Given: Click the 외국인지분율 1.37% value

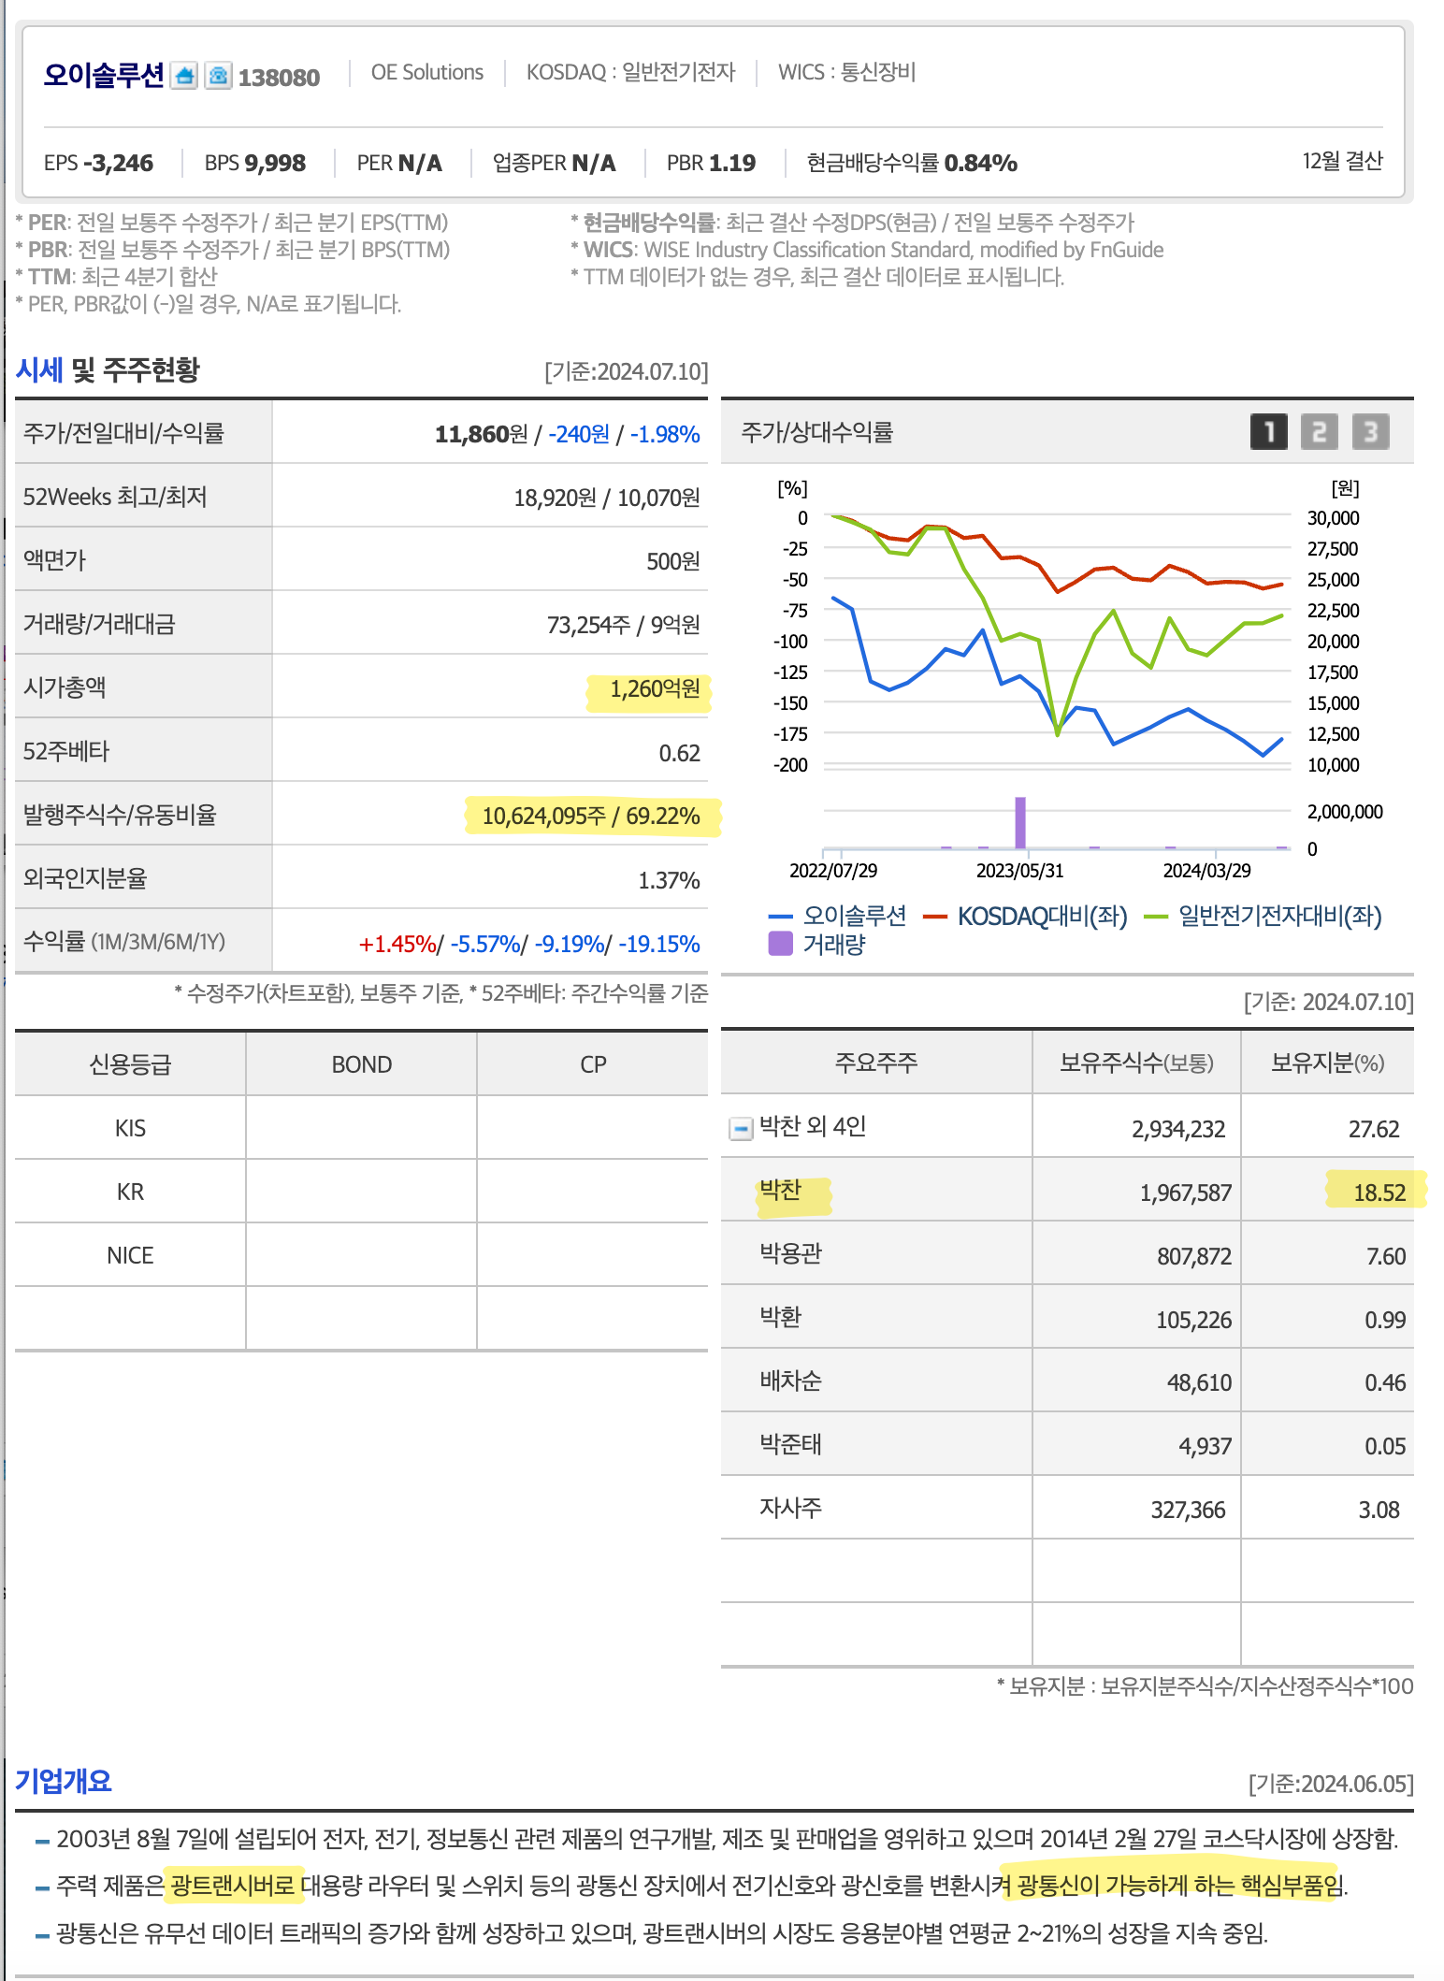Looking at the screenshot, I should [x=669, y=880].
